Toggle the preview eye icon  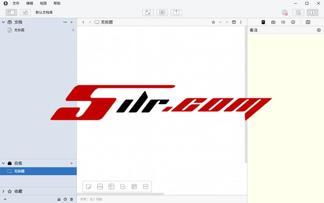click(x=162, y=13)
